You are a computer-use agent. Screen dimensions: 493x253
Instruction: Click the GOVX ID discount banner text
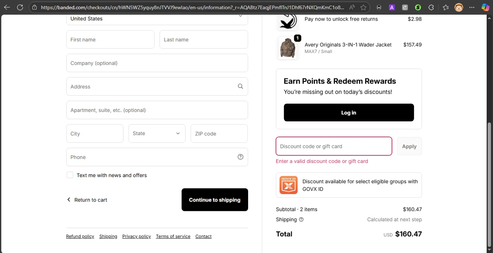(x=360, y=185)
